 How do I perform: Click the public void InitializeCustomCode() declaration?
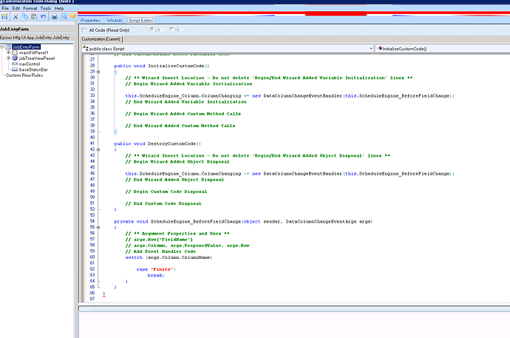tap(162, 66)
